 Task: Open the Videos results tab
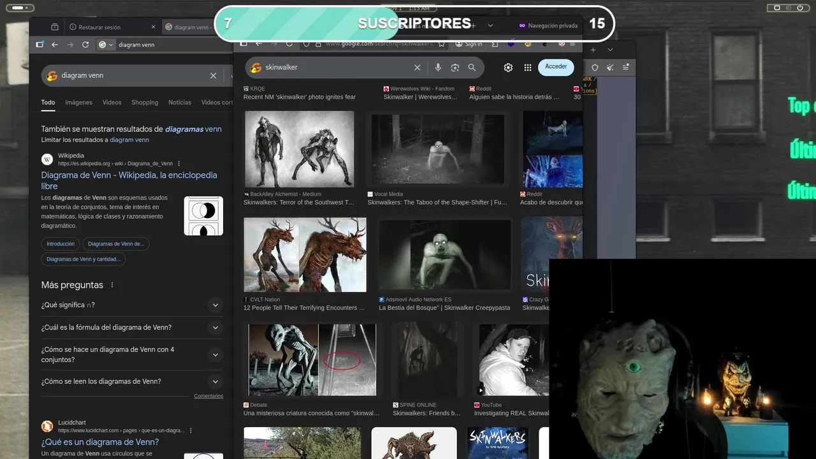[112, 102]
